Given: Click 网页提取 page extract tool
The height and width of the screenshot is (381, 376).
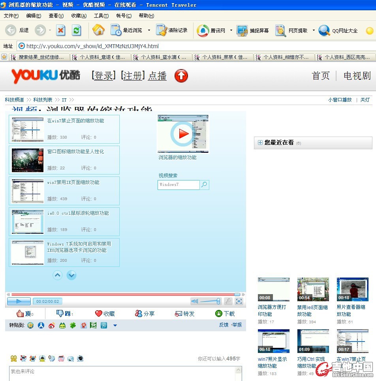Looking at the screenshot, I should (x=291, y=30).
